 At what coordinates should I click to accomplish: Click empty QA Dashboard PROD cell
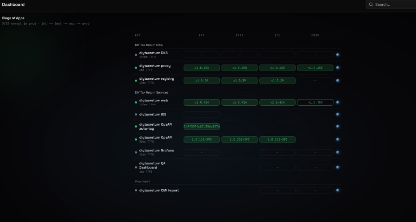[x=315, y=167]
